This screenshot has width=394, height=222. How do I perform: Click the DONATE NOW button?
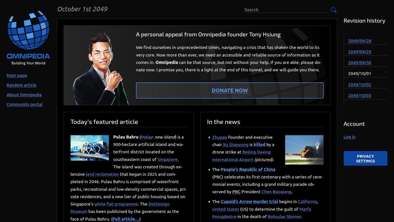230,90
